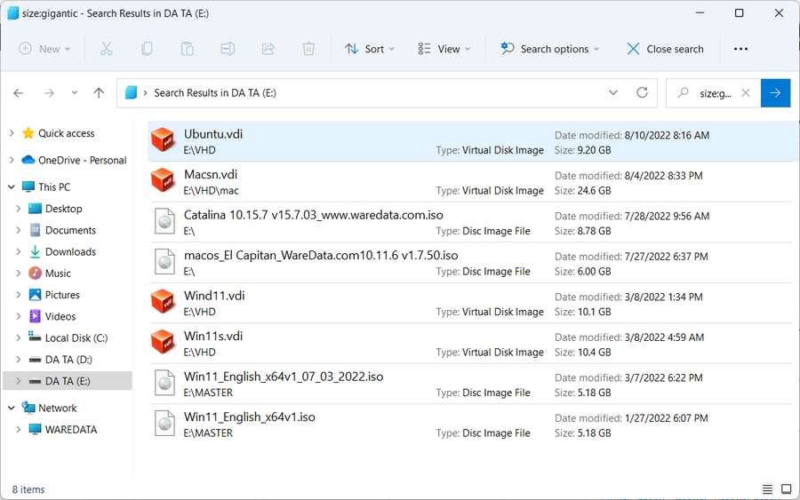Click the Catalina iso file icon
The width and height of the screenshot is (800, 500).
(164, 221)
